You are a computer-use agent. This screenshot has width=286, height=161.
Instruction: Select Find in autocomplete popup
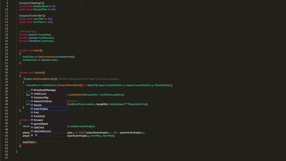pos(49,112)
